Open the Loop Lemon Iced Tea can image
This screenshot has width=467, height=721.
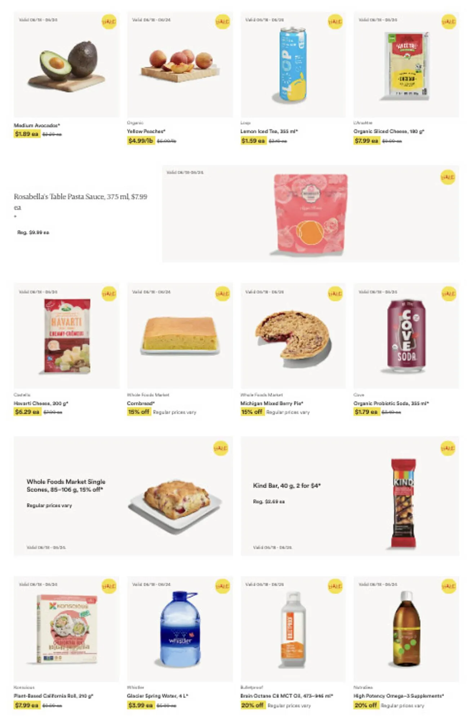[x=293, y=65]
